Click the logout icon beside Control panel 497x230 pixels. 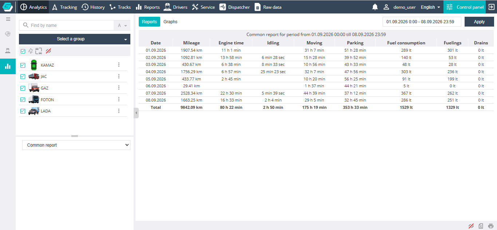coord(491,7)
